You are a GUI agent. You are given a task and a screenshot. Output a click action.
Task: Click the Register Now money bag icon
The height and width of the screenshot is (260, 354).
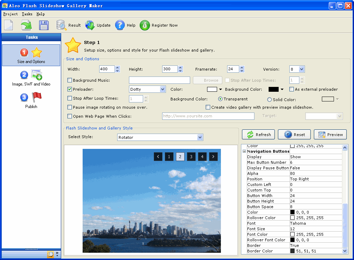coord(159,25)
